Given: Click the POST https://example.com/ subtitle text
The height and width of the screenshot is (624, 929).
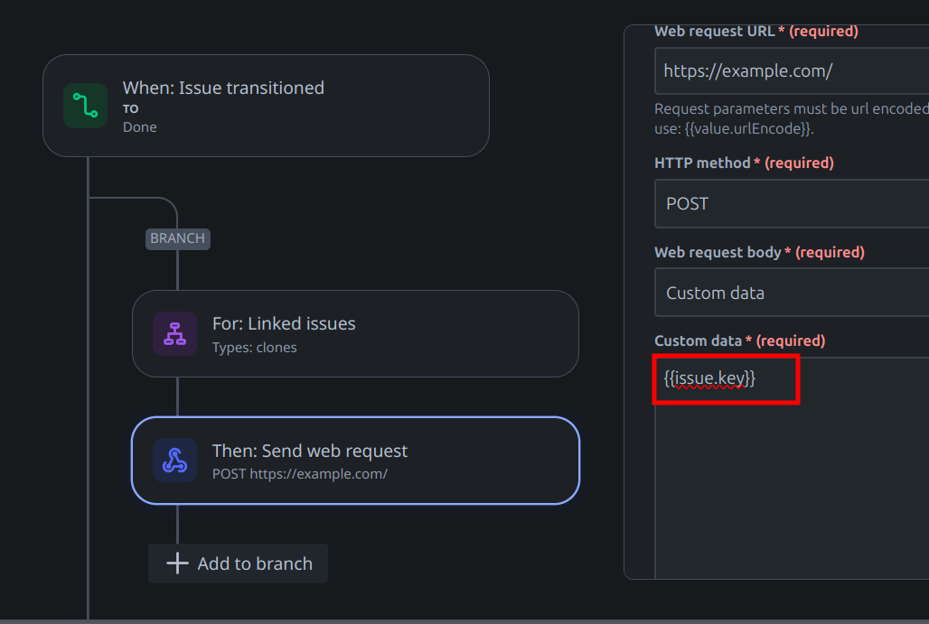Looking at the screenshot, I should [300, 474].
